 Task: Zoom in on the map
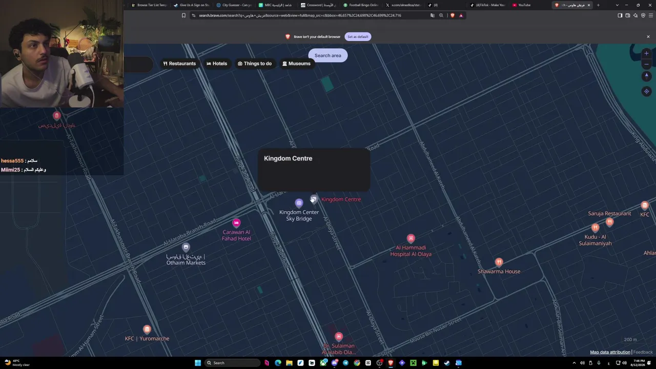646,53
